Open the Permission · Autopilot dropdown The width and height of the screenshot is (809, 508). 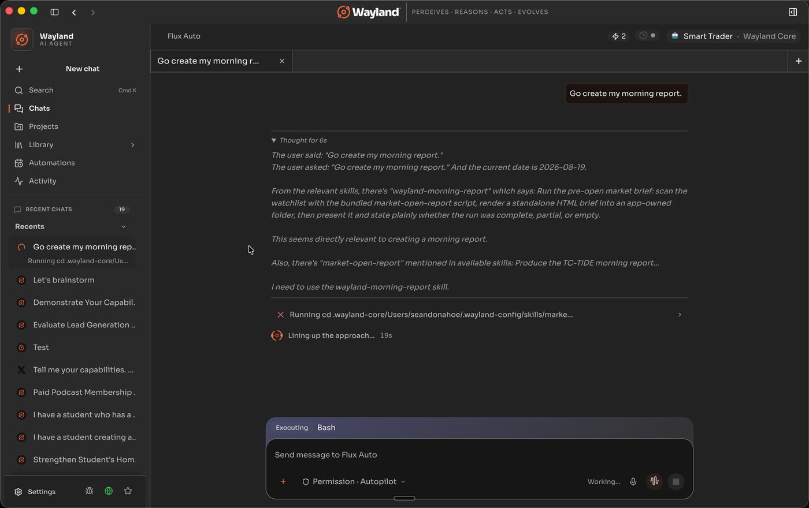(354, 482)
